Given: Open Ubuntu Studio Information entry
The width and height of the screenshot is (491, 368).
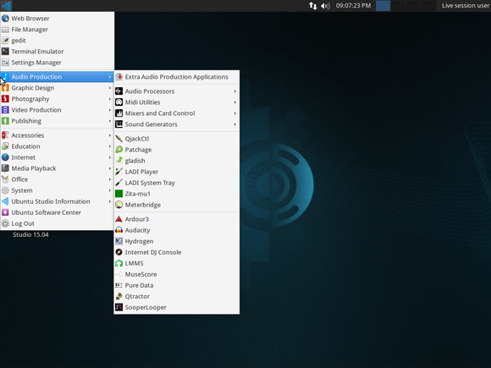Looking at the screenshot, I should [57, 201].
